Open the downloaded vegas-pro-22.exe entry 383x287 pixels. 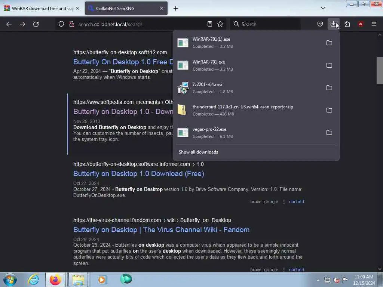248,133
